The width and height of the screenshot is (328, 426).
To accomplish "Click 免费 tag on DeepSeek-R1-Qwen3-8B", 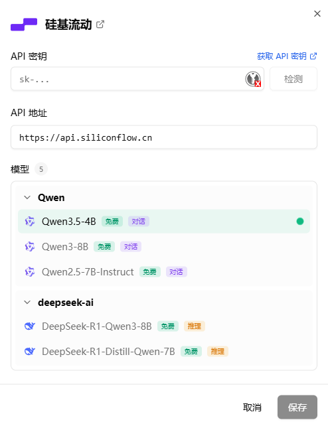I will click(168, 326).
